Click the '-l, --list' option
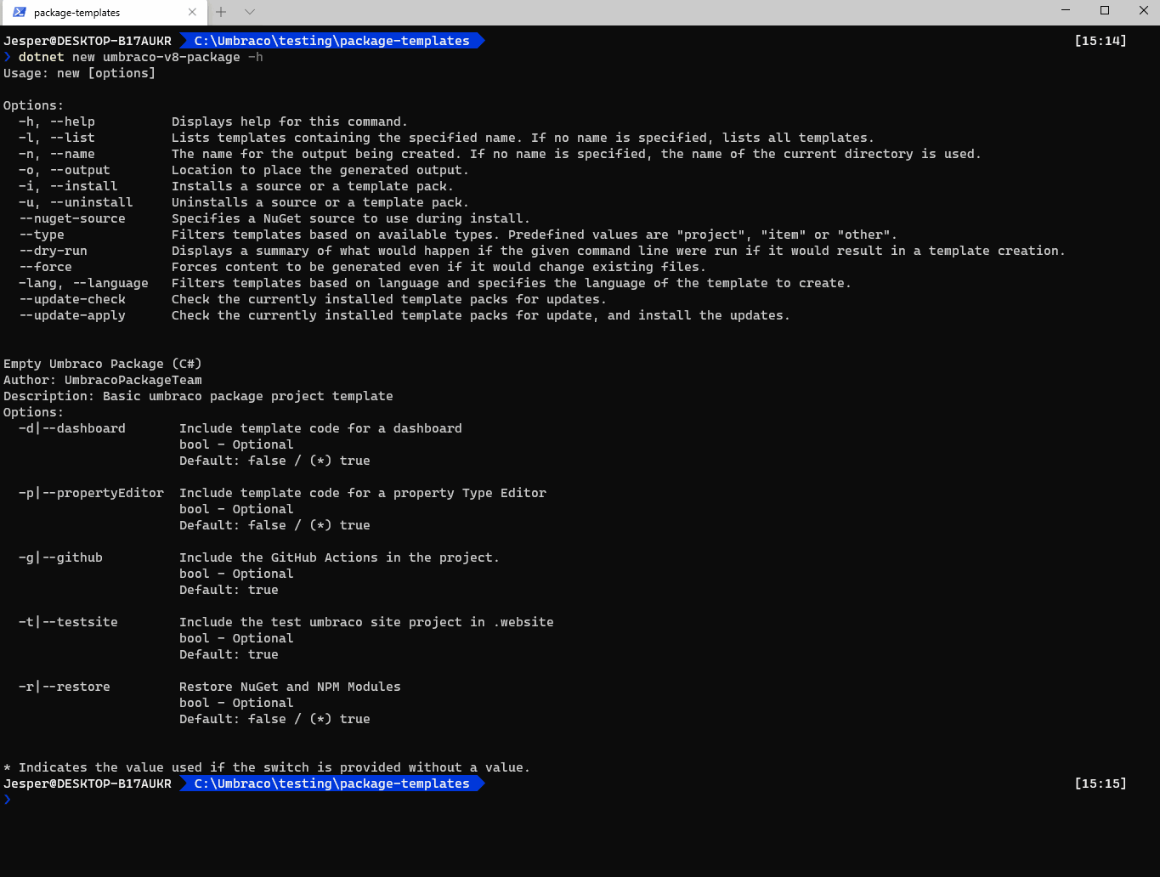The height and width of the screenshot is (877, 1160). click(57, 138)
